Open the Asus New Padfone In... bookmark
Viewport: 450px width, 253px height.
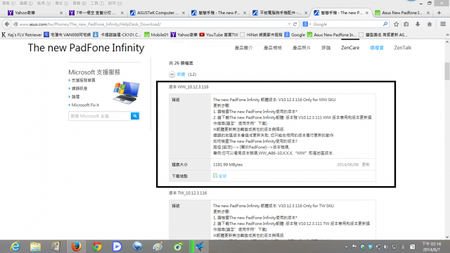pos(332,34)
